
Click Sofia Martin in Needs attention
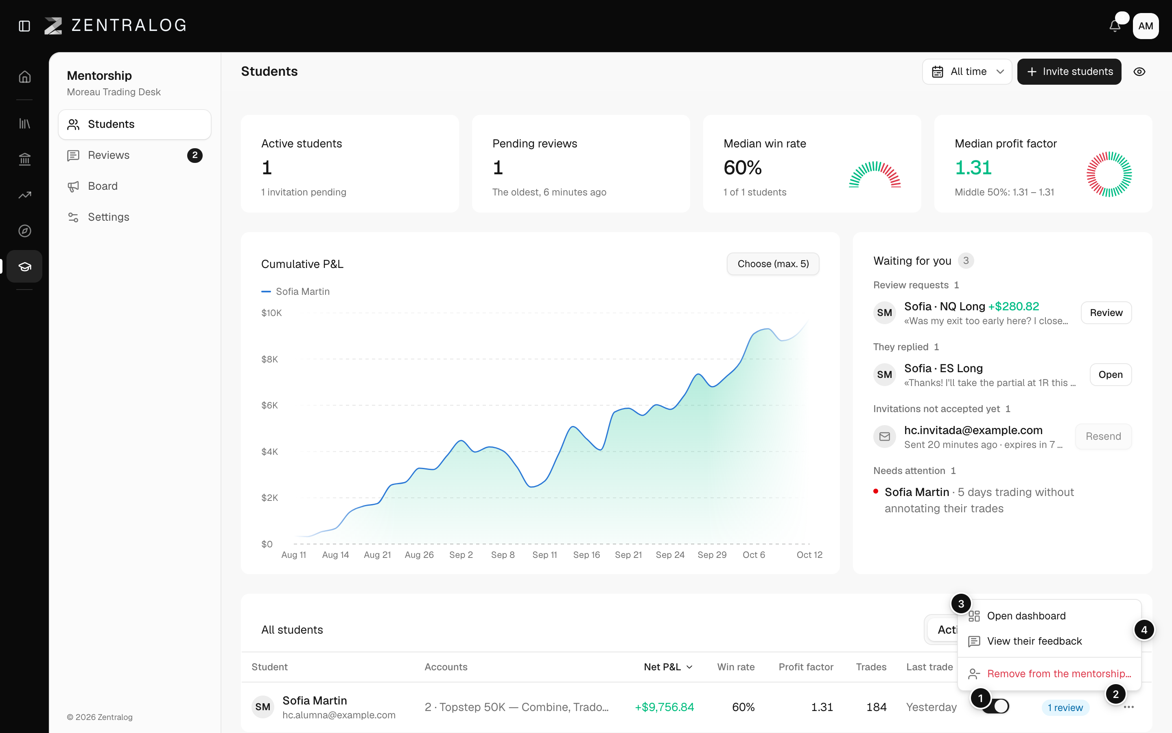[917, 492]
